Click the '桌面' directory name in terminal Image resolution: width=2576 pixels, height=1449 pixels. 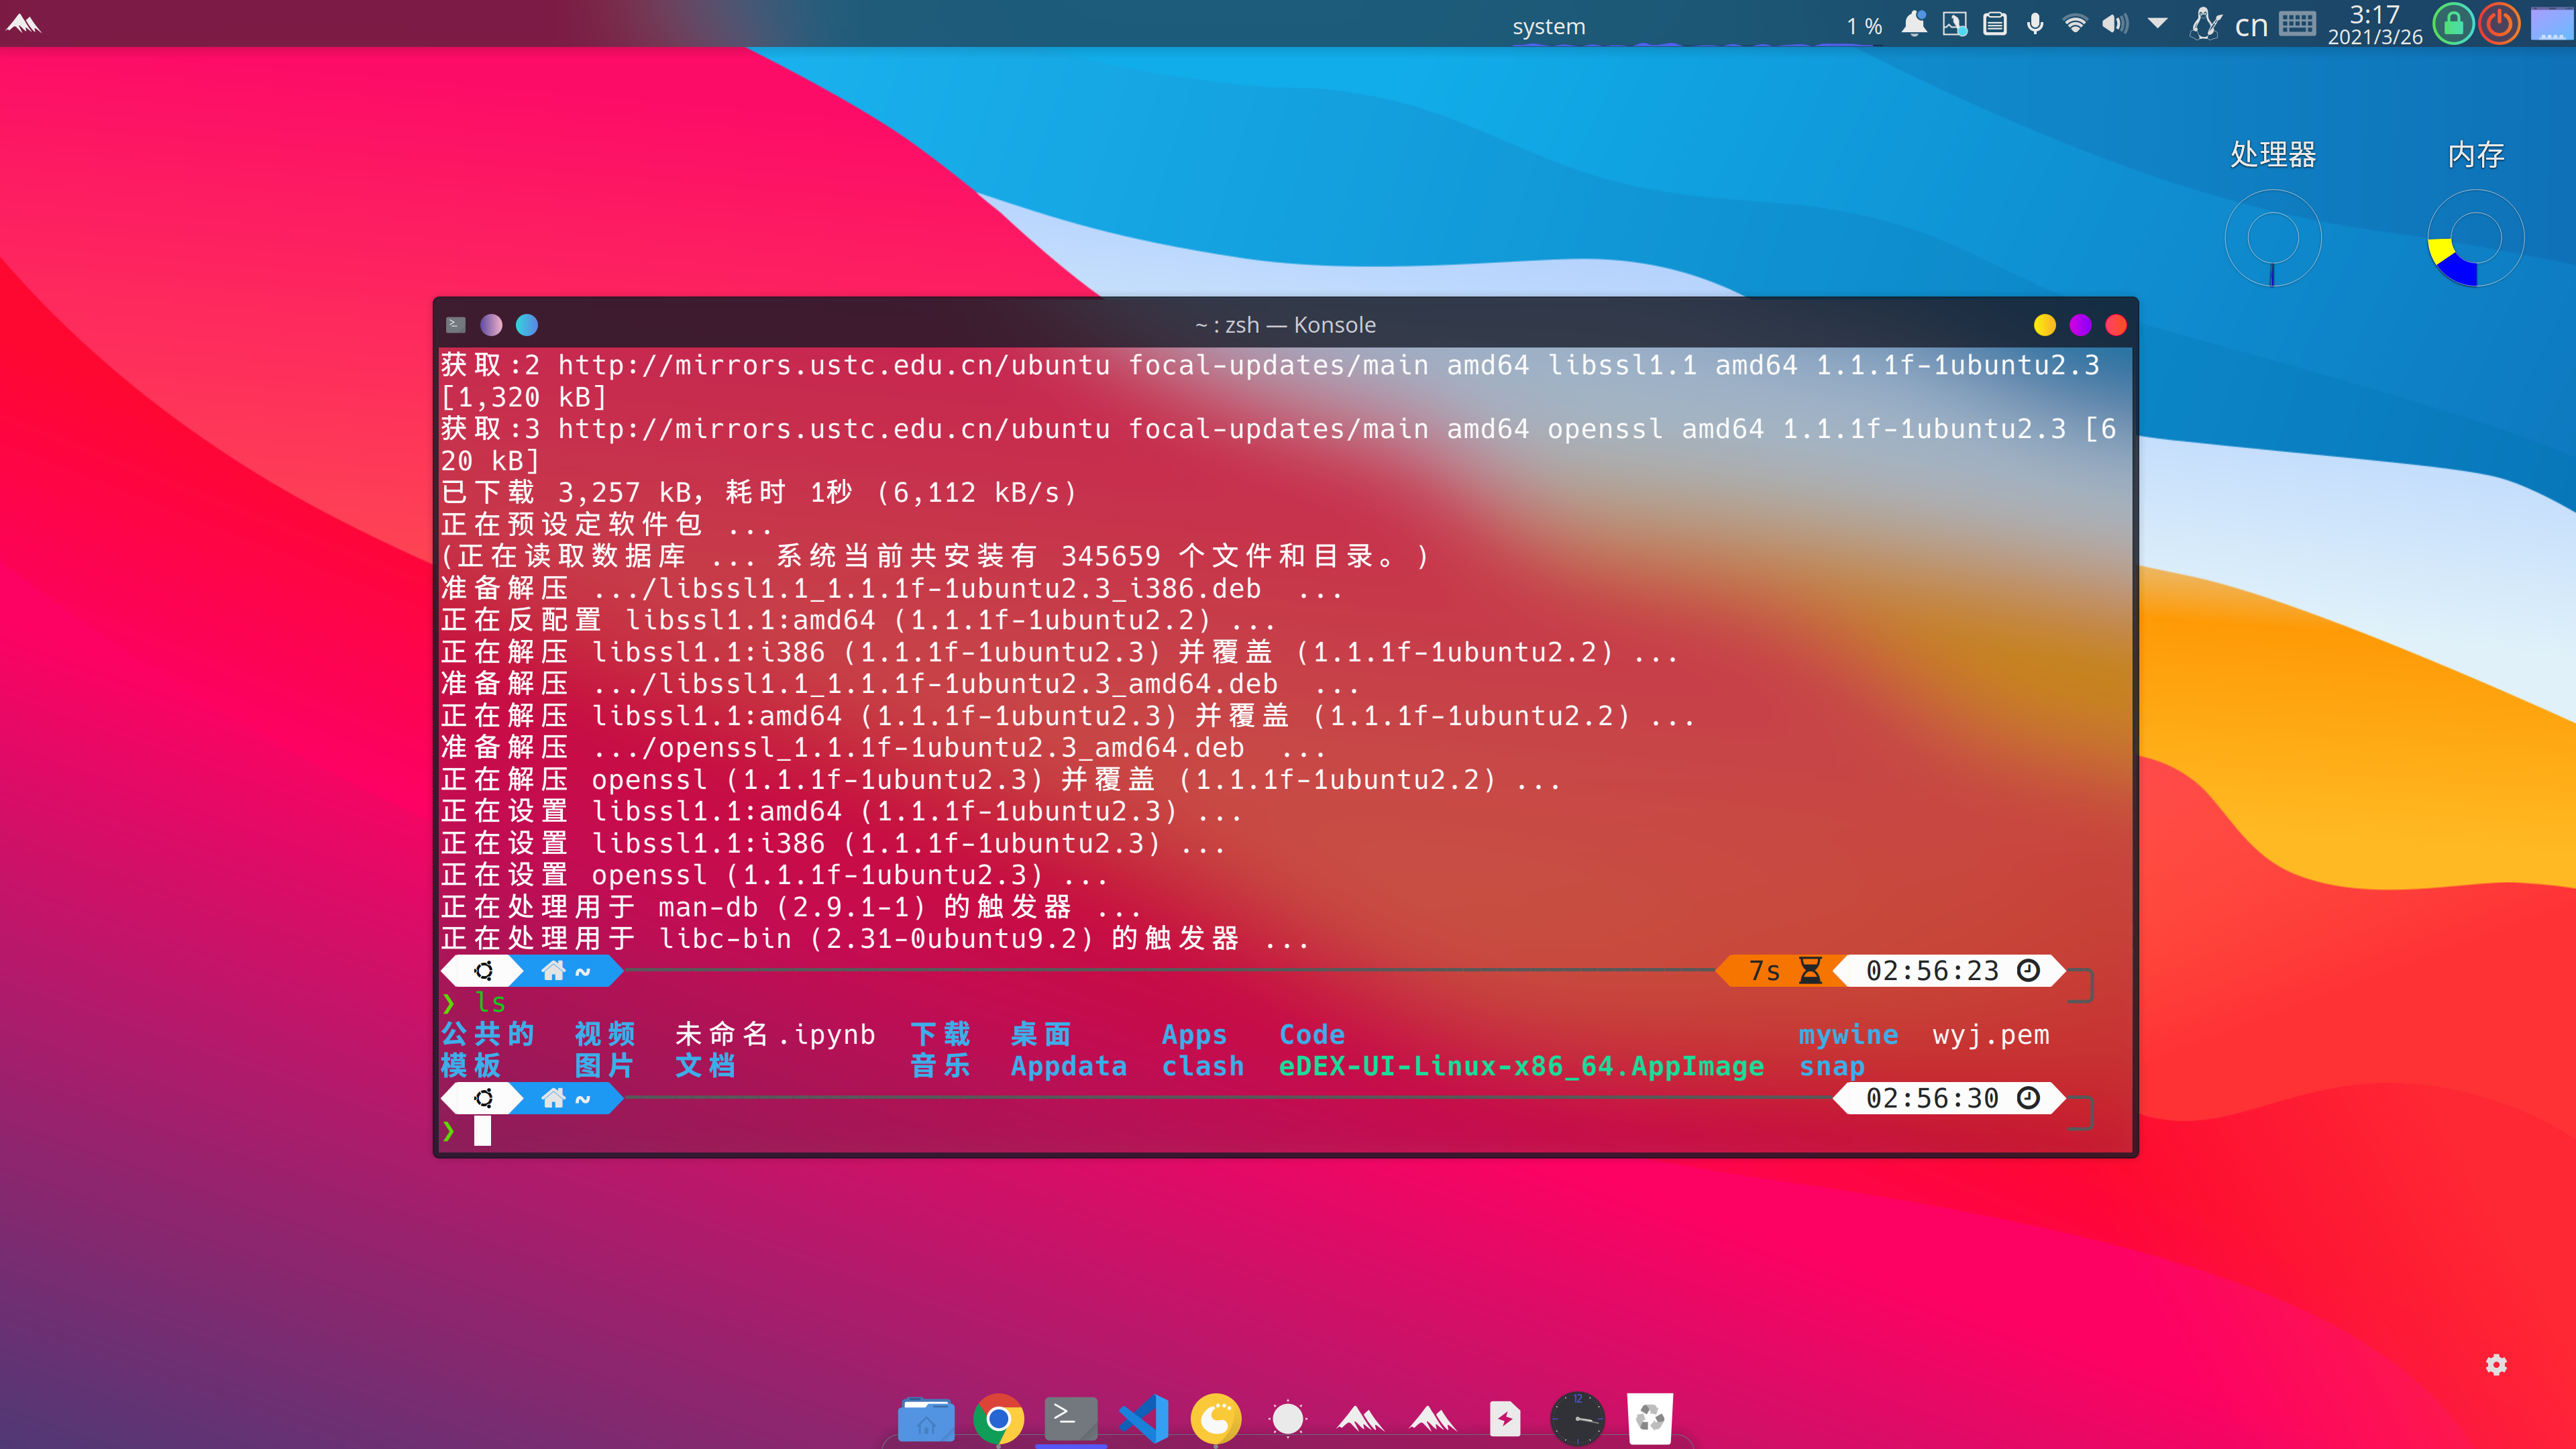tap(1041, 1034)
